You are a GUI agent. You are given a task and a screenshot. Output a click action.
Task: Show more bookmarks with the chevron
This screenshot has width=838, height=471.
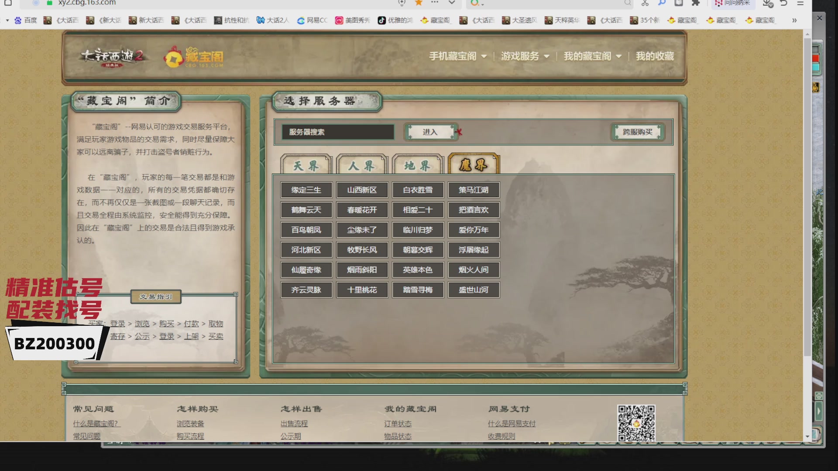(794, 20)
